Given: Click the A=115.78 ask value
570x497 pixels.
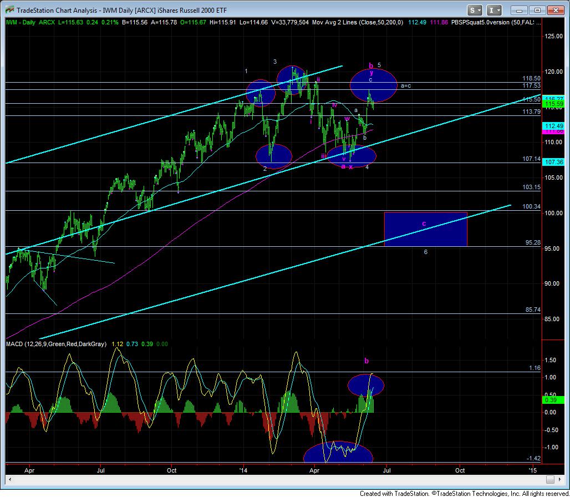Looking at the screenshot, I should [x=164, y=23].
